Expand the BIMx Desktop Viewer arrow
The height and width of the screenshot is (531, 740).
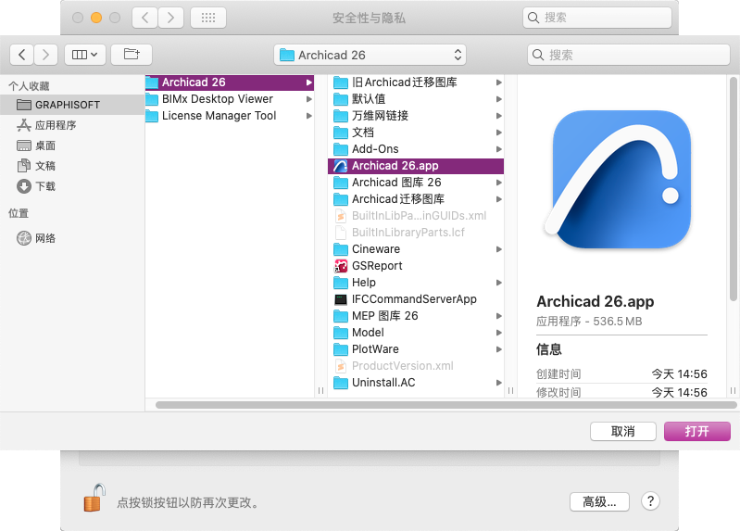click(308, 99)
